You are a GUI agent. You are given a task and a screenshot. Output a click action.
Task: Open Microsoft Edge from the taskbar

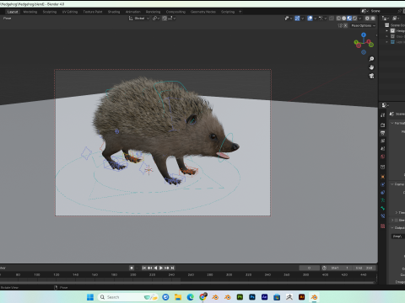[x=191, y=297]
